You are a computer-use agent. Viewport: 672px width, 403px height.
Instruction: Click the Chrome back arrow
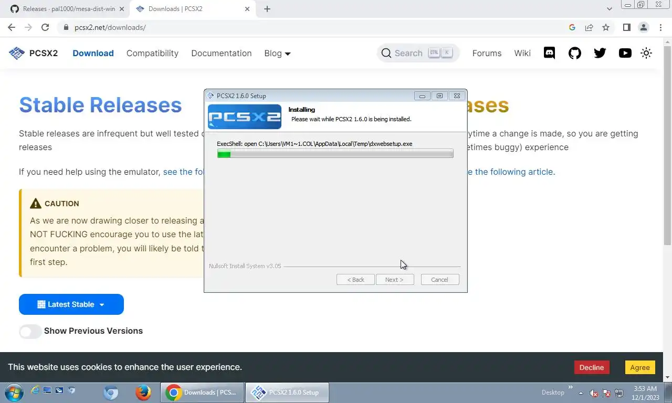tap(12, 27)
